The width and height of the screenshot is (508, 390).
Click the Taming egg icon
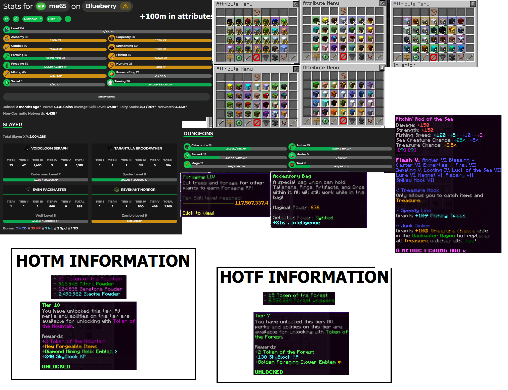click(110, 83)
